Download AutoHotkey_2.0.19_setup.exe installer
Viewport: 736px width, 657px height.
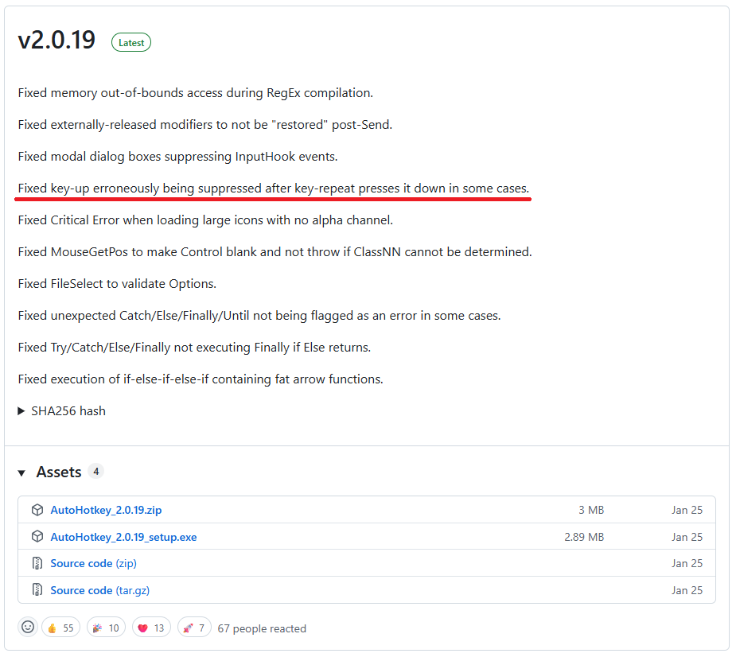[123, 537]
